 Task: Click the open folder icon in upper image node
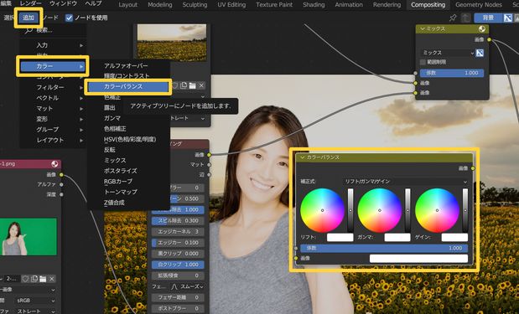tap(192, 86)
